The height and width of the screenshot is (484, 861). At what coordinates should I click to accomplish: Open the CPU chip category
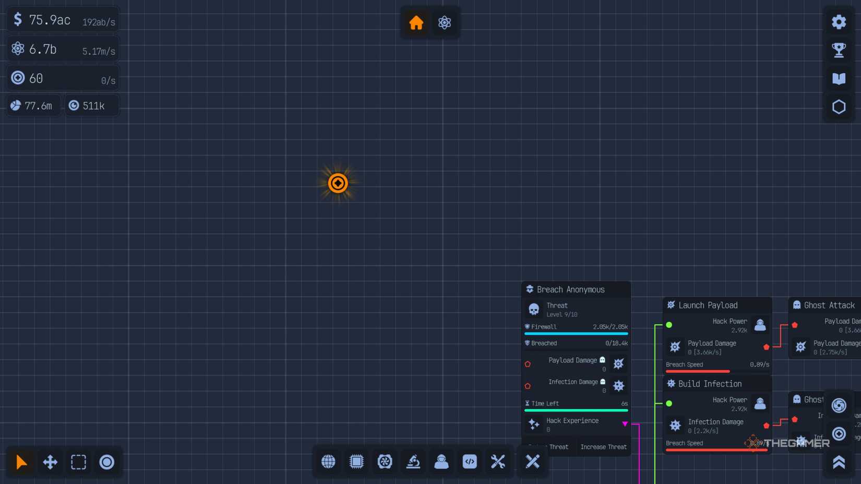coord(356,462)
